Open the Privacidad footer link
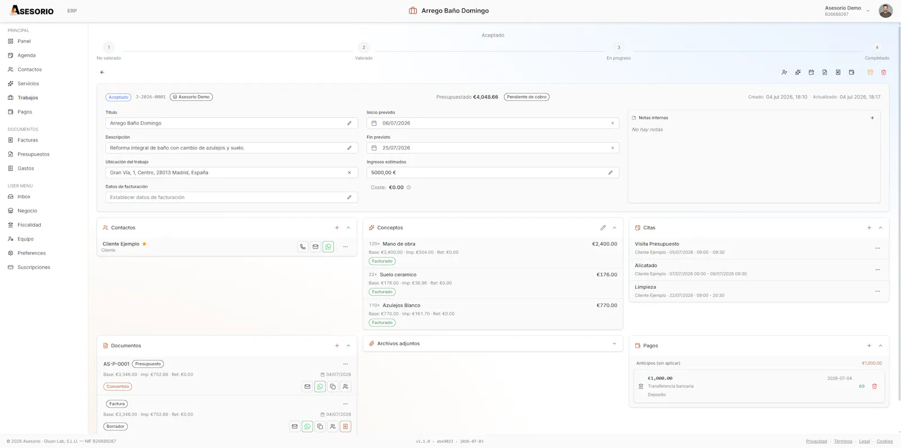This screenshot has width=901, height=448. pyautogui.click(x=817, y=441)
